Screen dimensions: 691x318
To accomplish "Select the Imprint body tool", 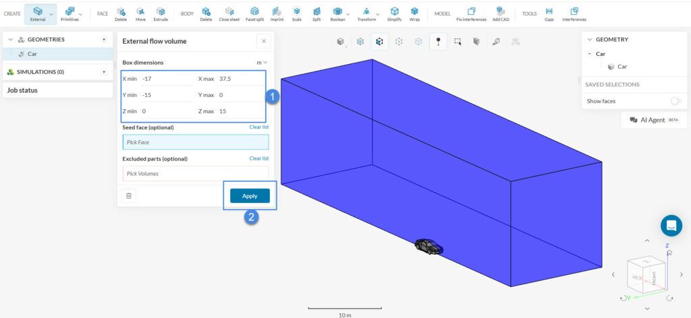I will [275, 13].
